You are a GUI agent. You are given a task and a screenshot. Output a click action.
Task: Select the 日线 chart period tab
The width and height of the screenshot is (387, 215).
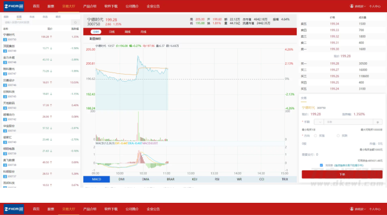(x=112, y=32)
